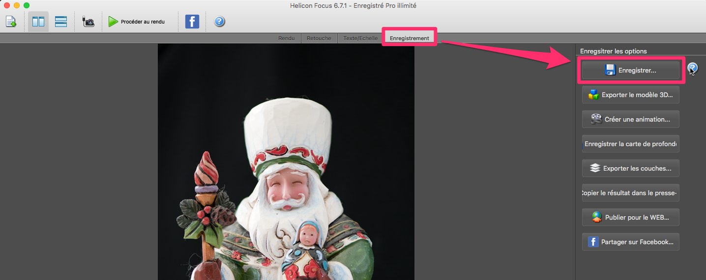The image size is (706, 280).
Task: Click Publier pour le WEB
Action: 630,217
